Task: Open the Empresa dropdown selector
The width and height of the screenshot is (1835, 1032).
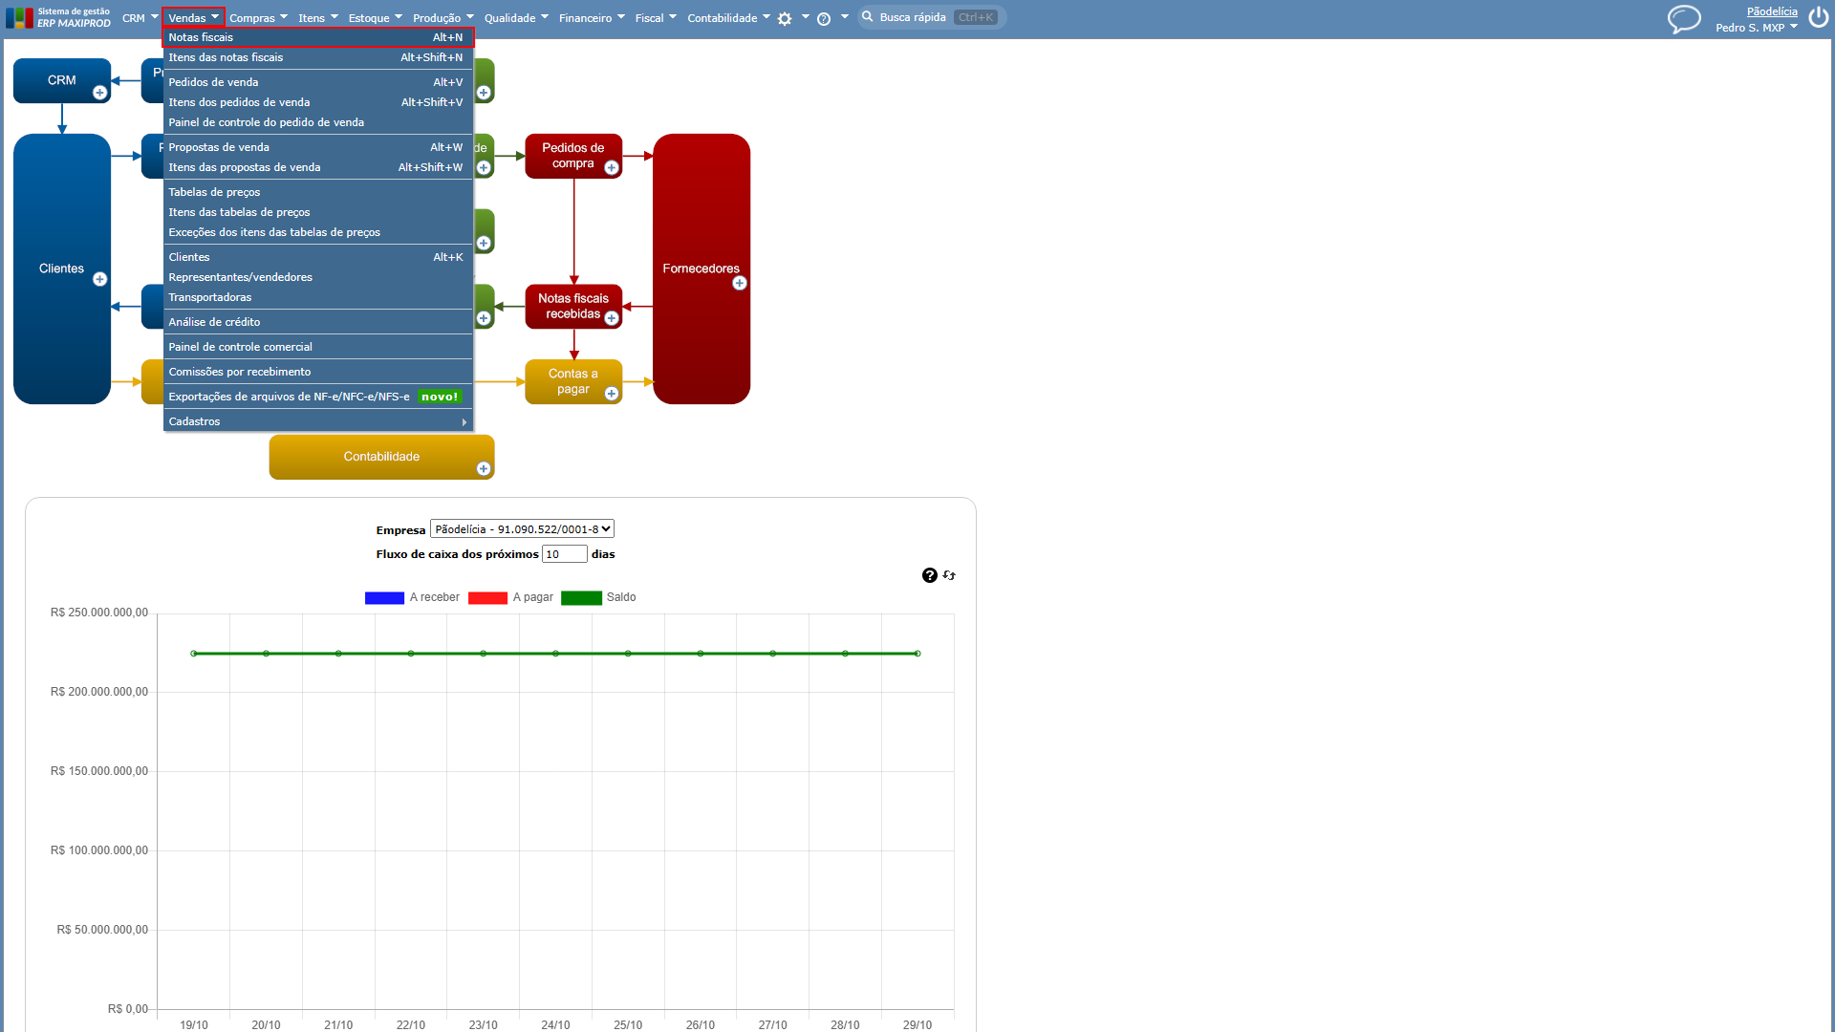Action: [x=522, y=529]
